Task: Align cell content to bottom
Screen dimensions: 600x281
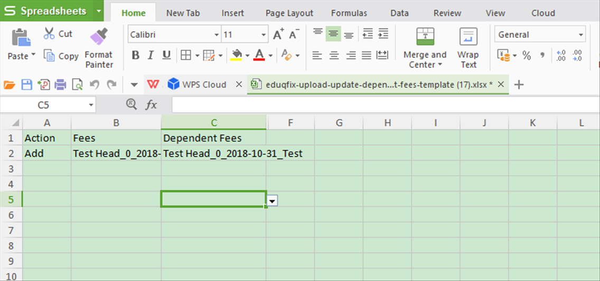Action: click(x=349, y=34)
